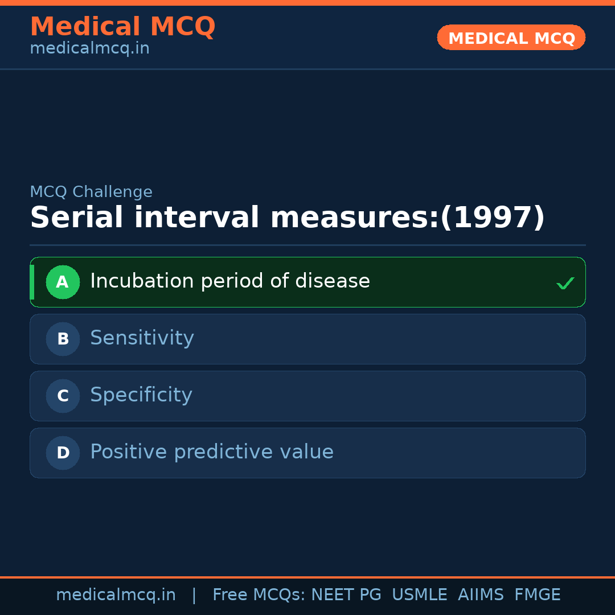This screenshot has width=615, height=615.
Task: Click 'USMLE' in the footer
Action: (x=419, y=595)
